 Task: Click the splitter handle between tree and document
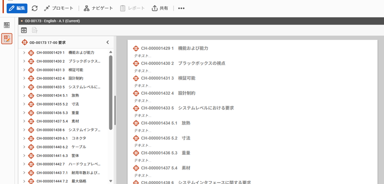(x=115, y=110)
